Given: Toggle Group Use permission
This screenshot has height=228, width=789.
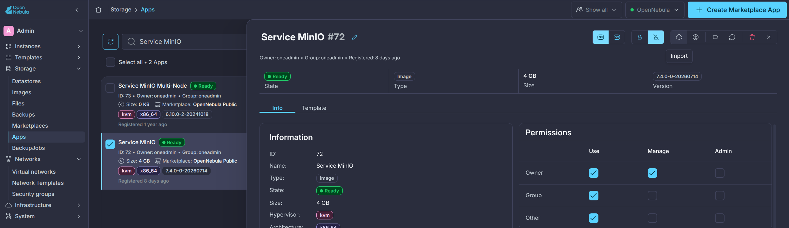Looking at the screenshot, I should click(594, 196).
